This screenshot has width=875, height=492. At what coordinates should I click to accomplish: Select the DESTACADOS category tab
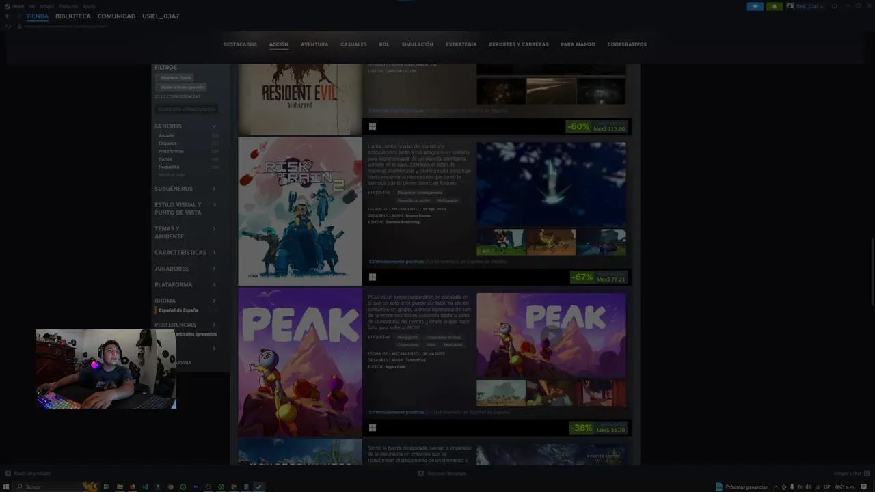coord(240,44)
